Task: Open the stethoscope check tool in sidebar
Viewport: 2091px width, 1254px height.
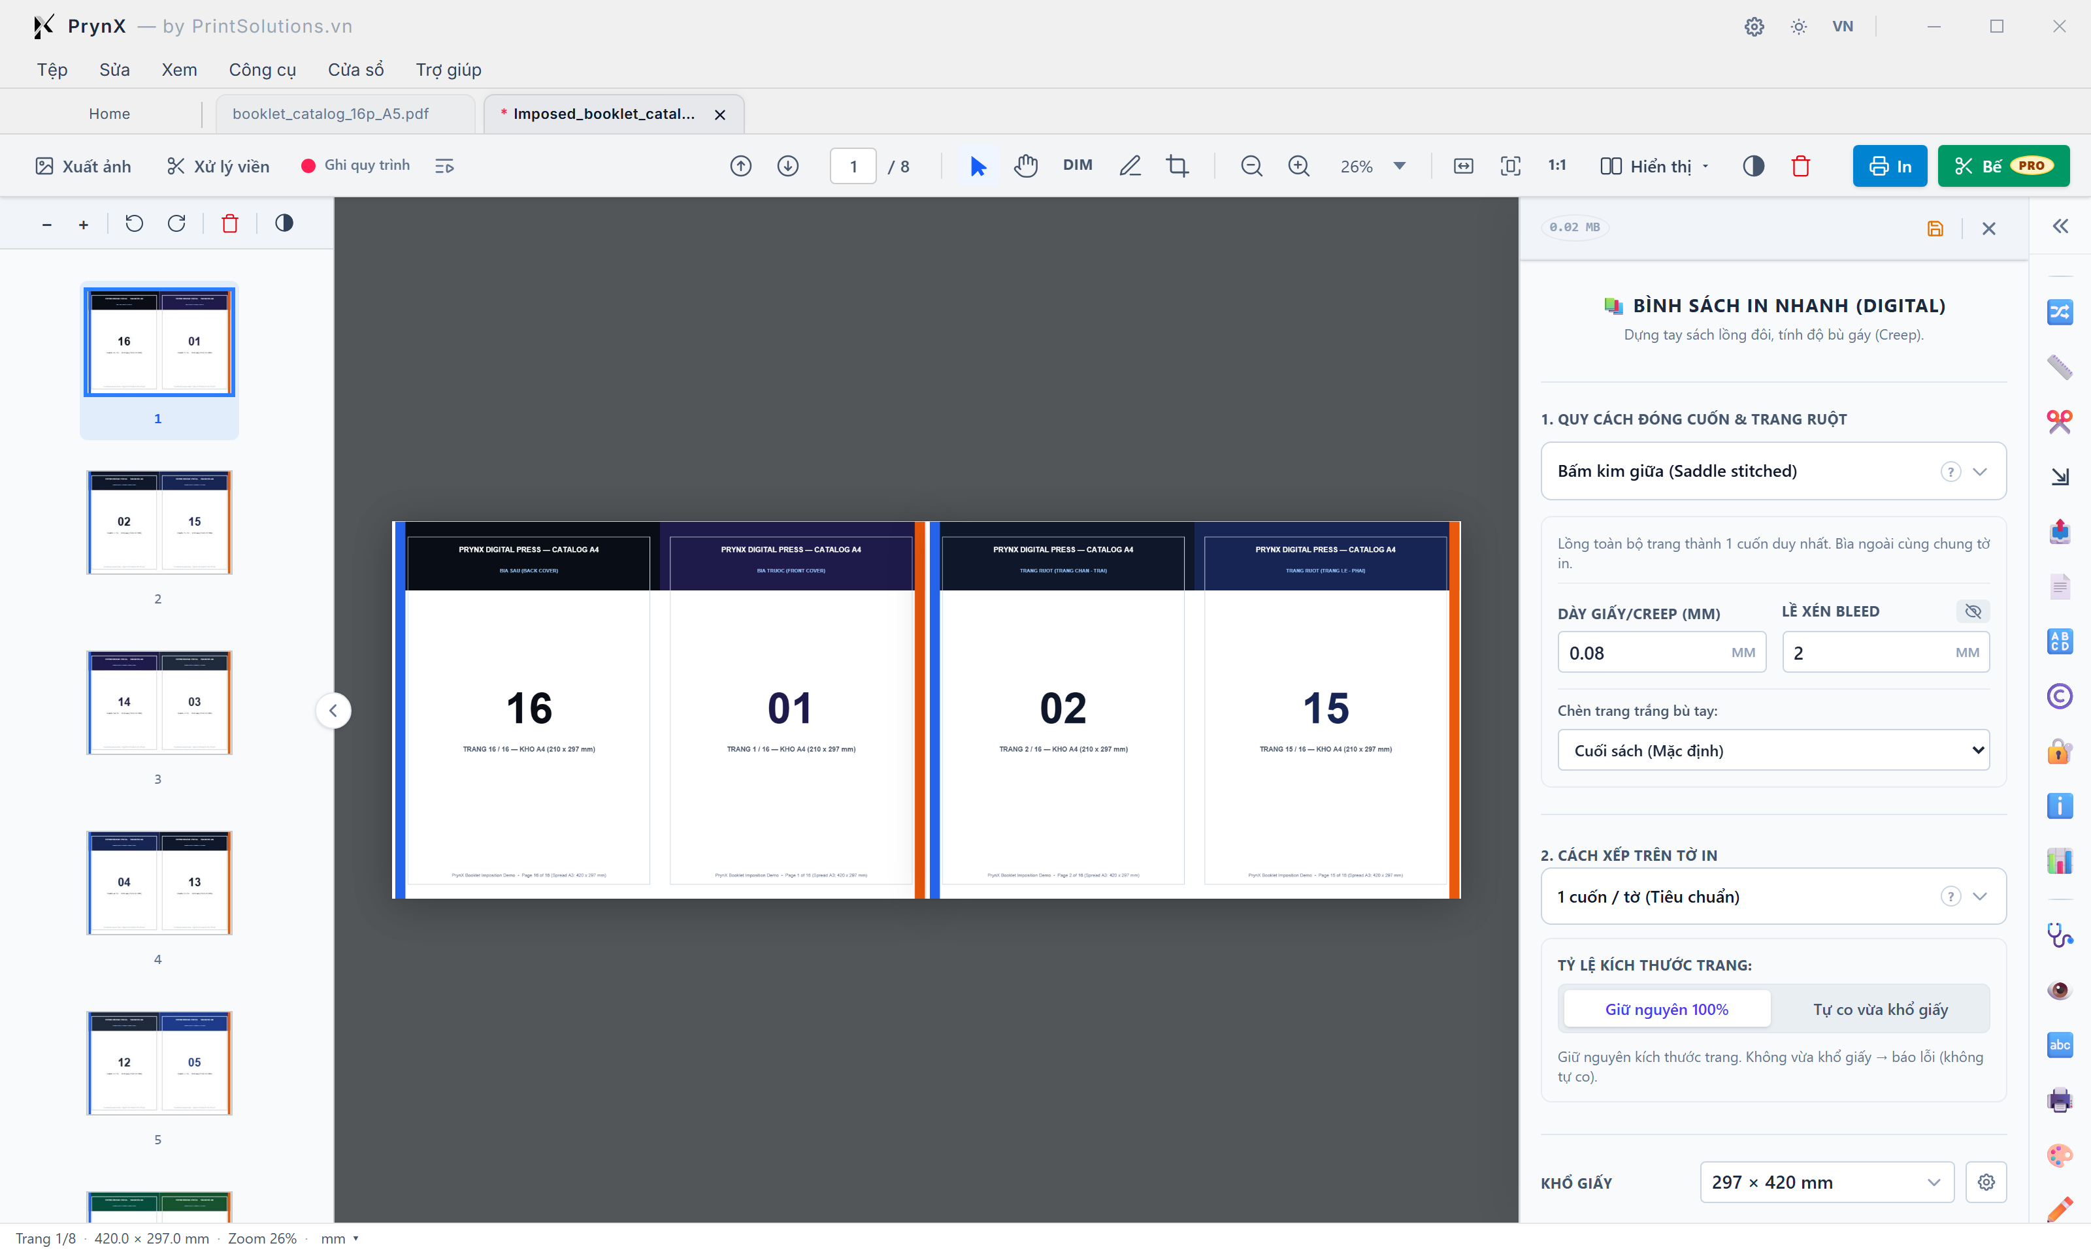Action: [2059, 935]
